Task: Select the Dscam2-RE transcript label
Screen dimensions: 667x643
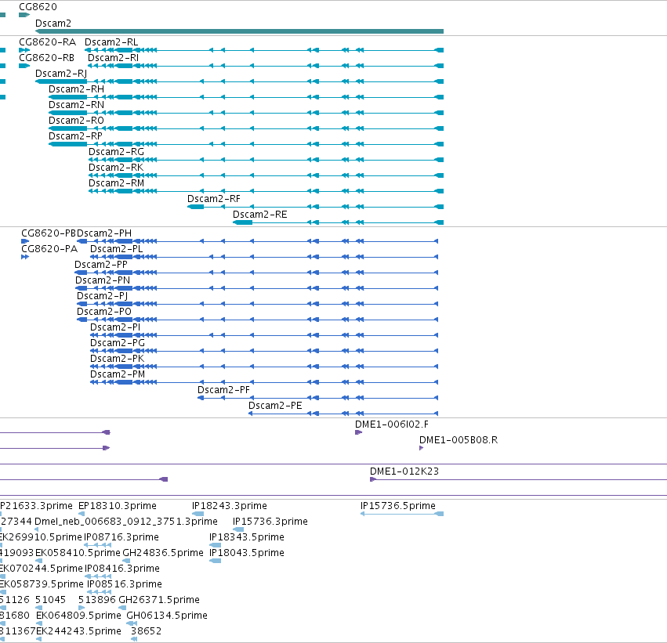Action: click(260, 215)
